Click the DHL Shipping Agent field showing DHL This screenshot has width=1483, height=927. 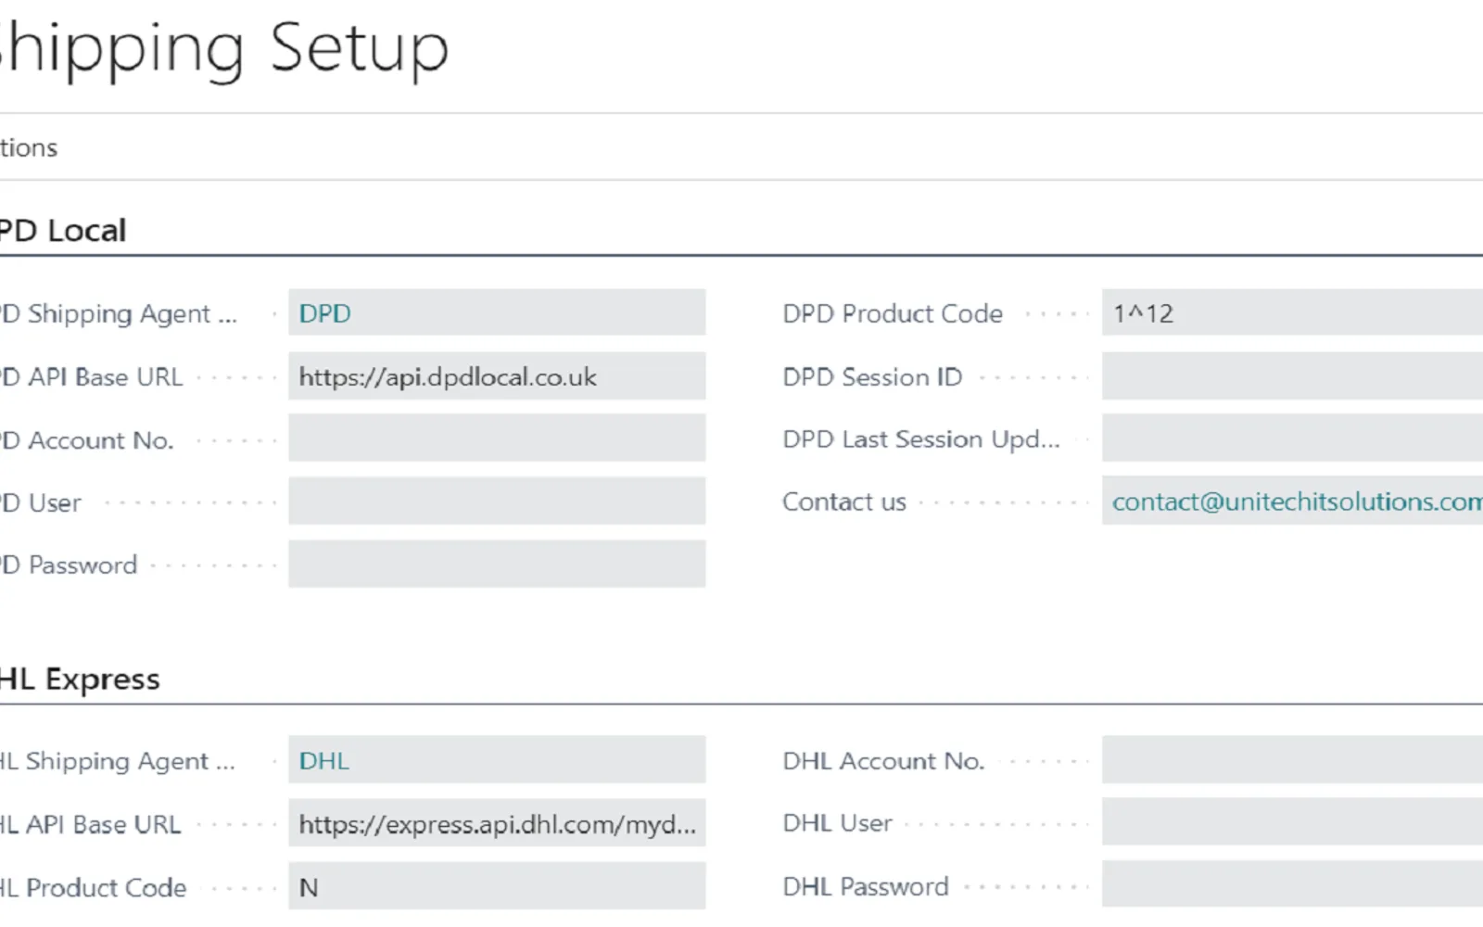click(497, 760)
